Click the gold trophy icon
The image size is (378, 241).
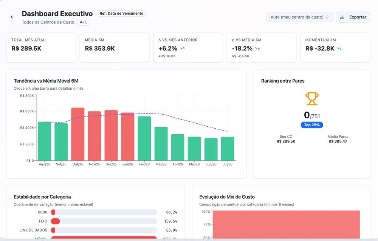tap(312, 98)
